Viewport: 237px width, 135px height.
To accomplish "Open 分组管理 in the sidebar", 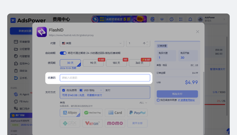I will pyautogui.click(x=22, y=49).
